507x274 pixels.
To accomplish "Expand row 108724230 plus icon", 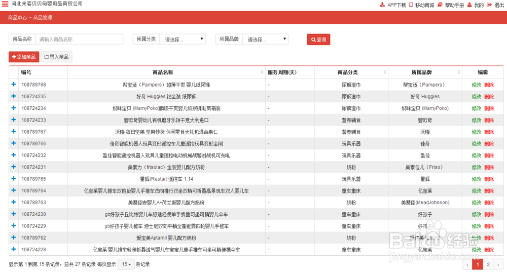I will (x=14, y=214).
